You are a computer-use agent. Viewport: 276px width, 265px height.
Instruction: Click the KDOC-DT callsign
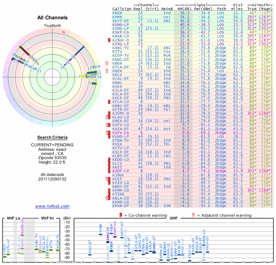pos(121,59)
